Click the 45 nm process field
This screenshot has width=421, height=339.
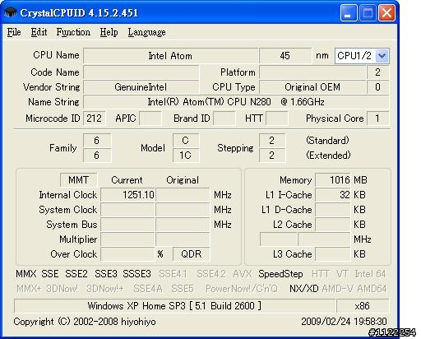(285, 56)
